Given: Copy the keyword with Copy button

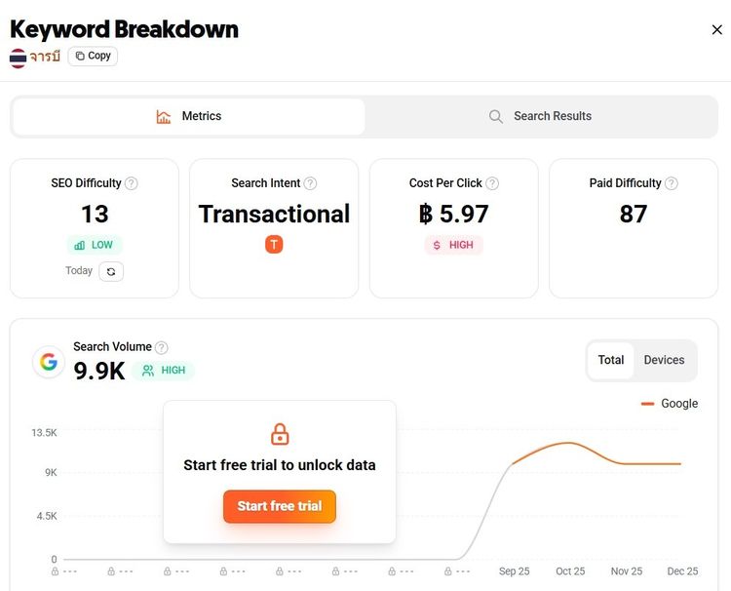Looking at the screenshot, I should click(x=93, y=56).
